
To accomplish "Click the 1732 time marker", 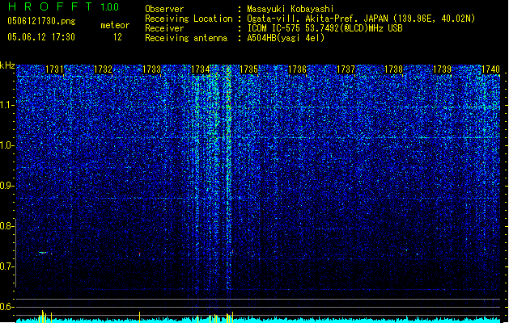I will [103, 69].
